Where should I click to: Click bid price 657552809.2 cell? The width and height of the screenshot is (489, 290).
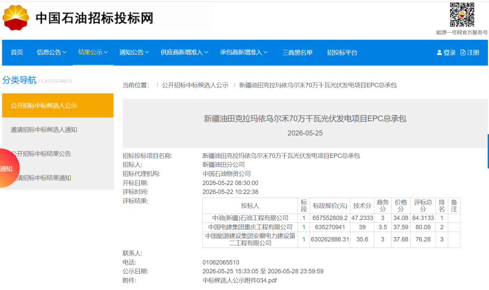pyautogui.click(x=330, y=218)
